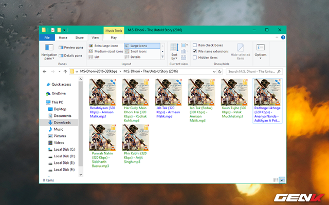This screenshot has height=205, width=329.
Task: Click the Music Tools contextual tab
Action: tap(114, 31)
